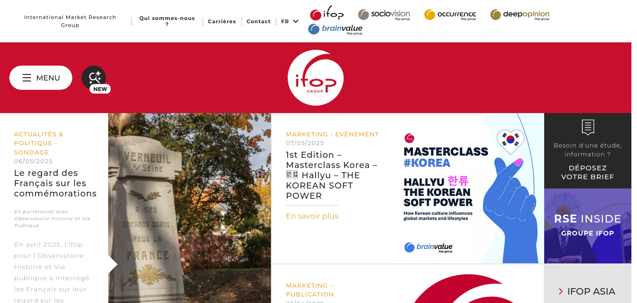Open Le regard des Français article title
The image size is (637, 303).
[x=55, y=183]
